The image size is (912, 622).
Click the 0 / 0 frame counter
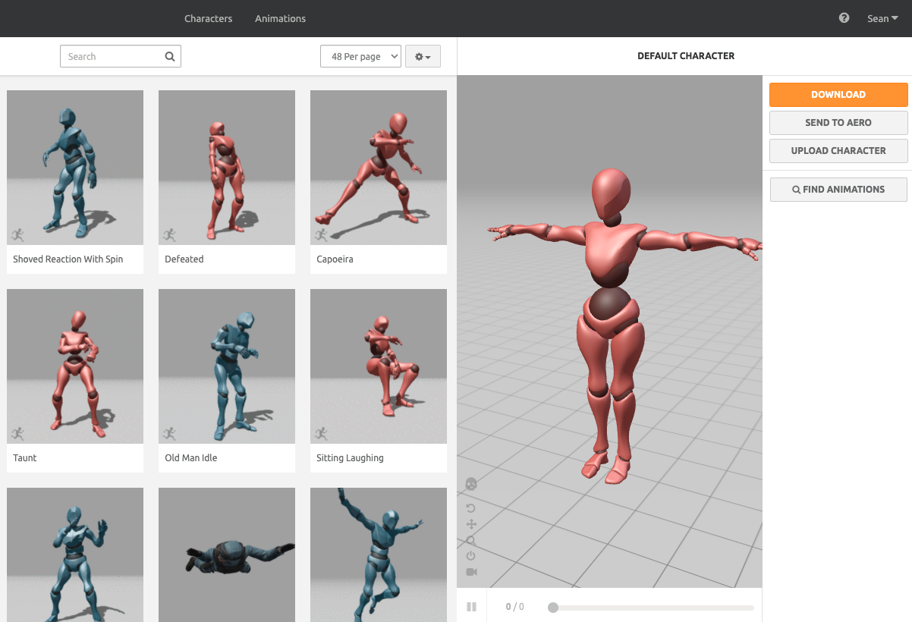[514, 607]
